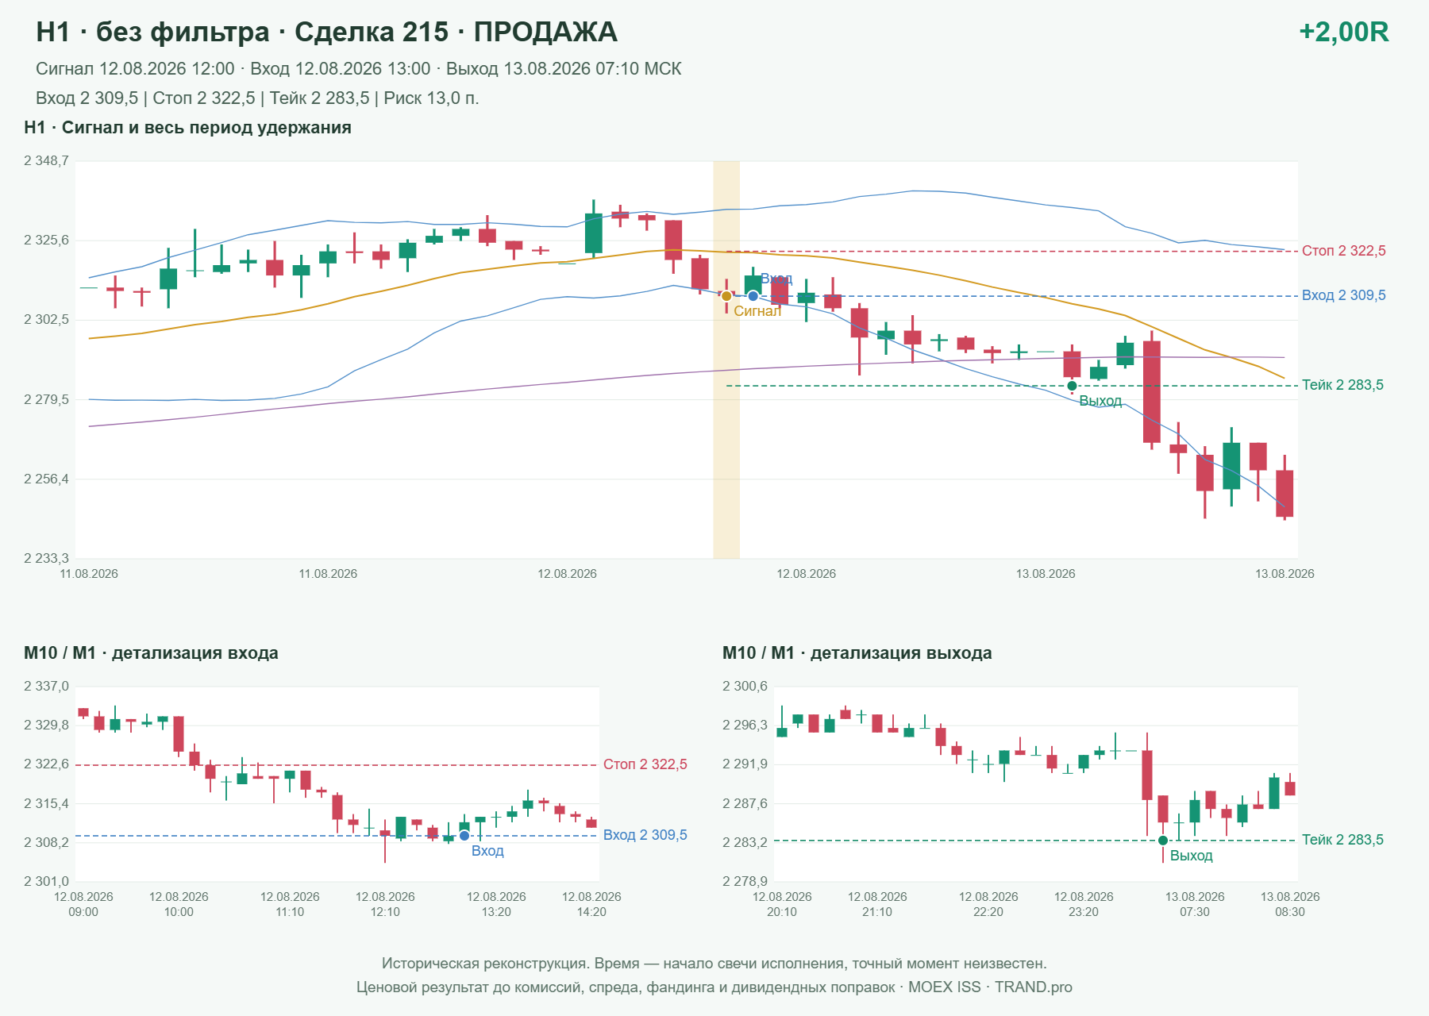Click the green Выход dot in exit detail chart
This screenshot has width=1429, height=1016.
[x=1163, y=841]
